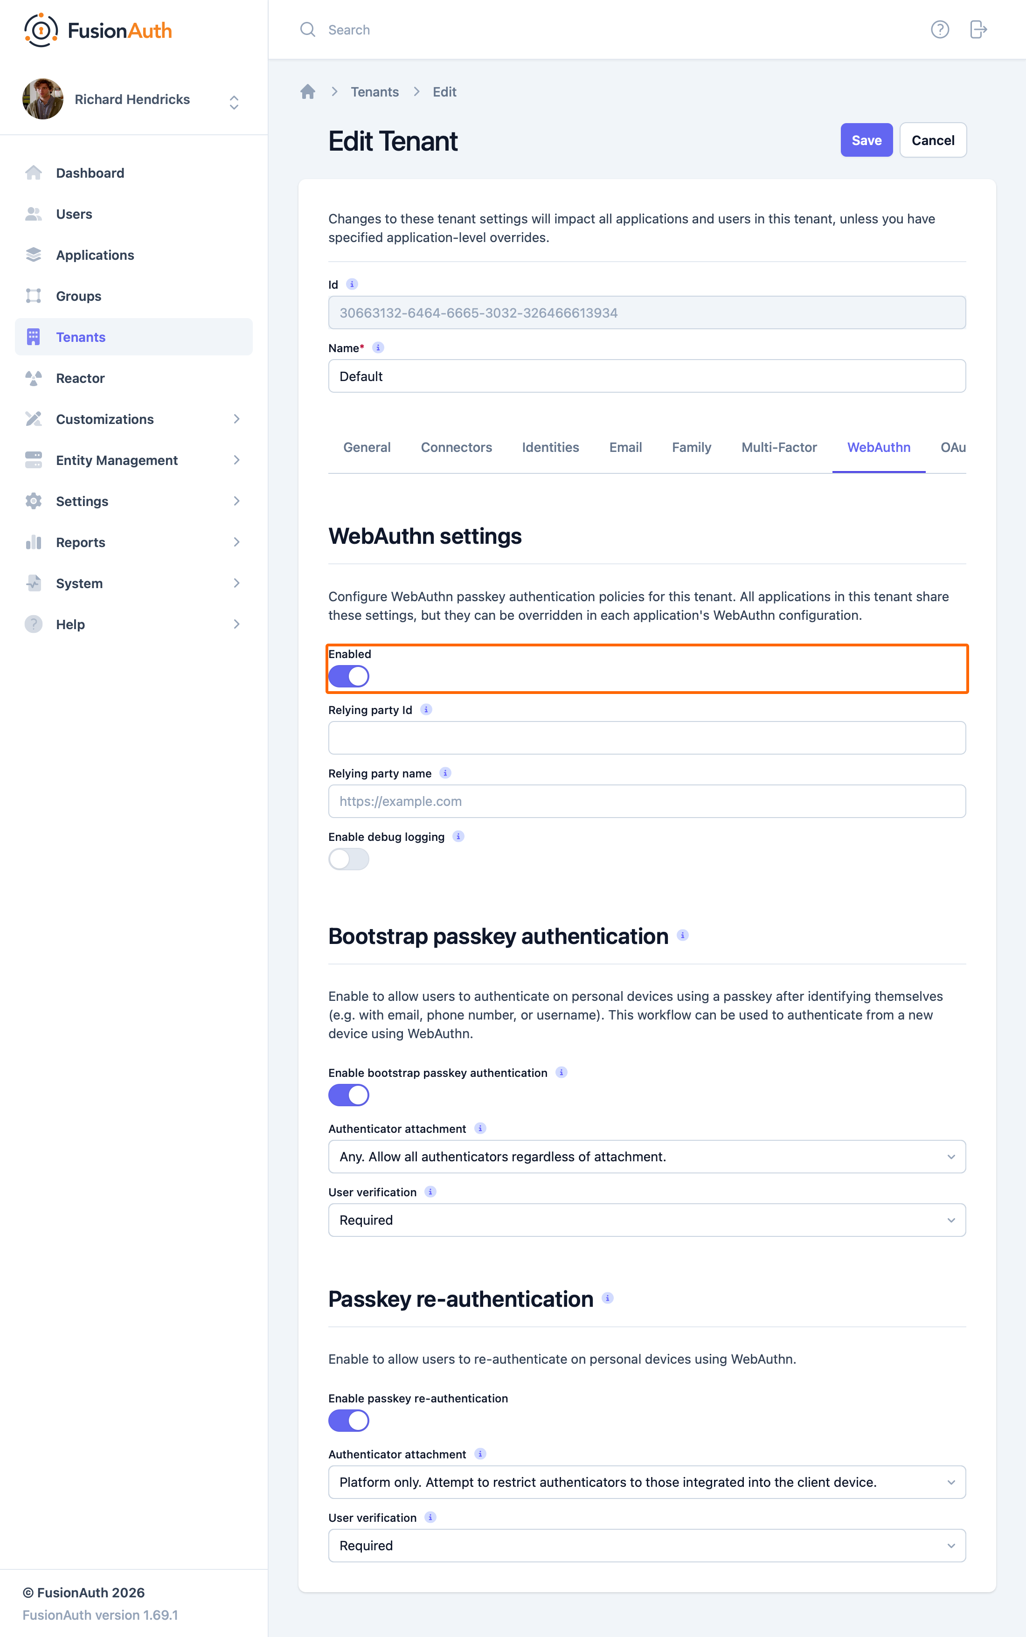Show info next to Passkey re-authentication heading
Viewport: 1026px width, 1637px height.
[x=607, y=1298]
